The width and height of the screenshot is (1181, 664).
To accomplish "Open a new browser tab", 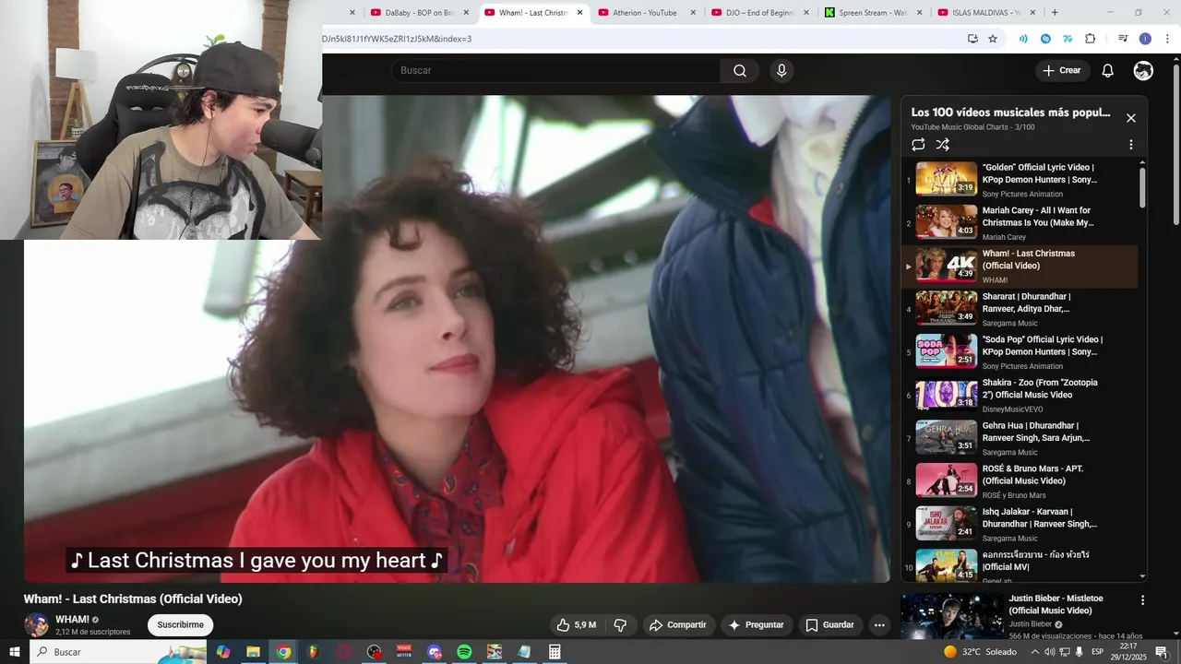I will [x=1055, y=13].
